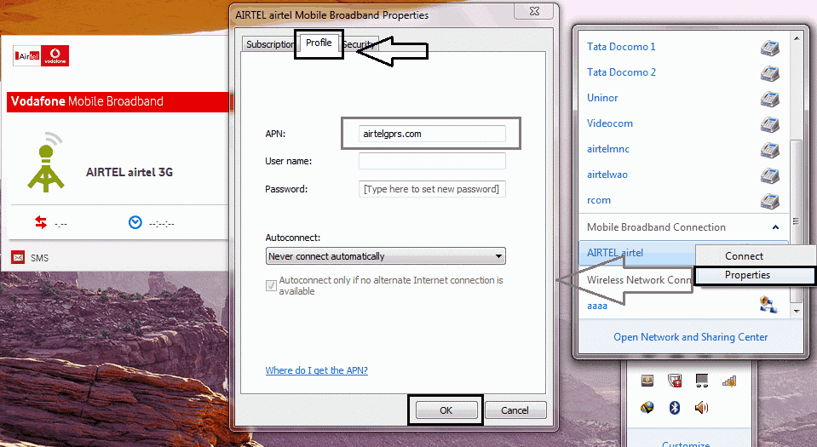Close the Mobile Broadband Properties dialog
817x447 pixels.
tap(534, 11)
